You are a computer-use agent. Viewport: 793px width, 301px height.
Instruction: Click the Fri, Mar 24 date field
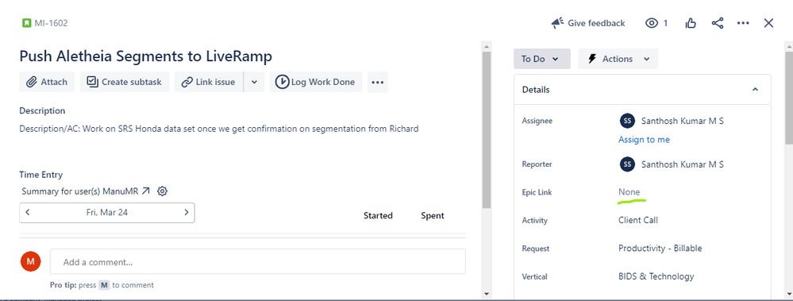tap(106, 213)
